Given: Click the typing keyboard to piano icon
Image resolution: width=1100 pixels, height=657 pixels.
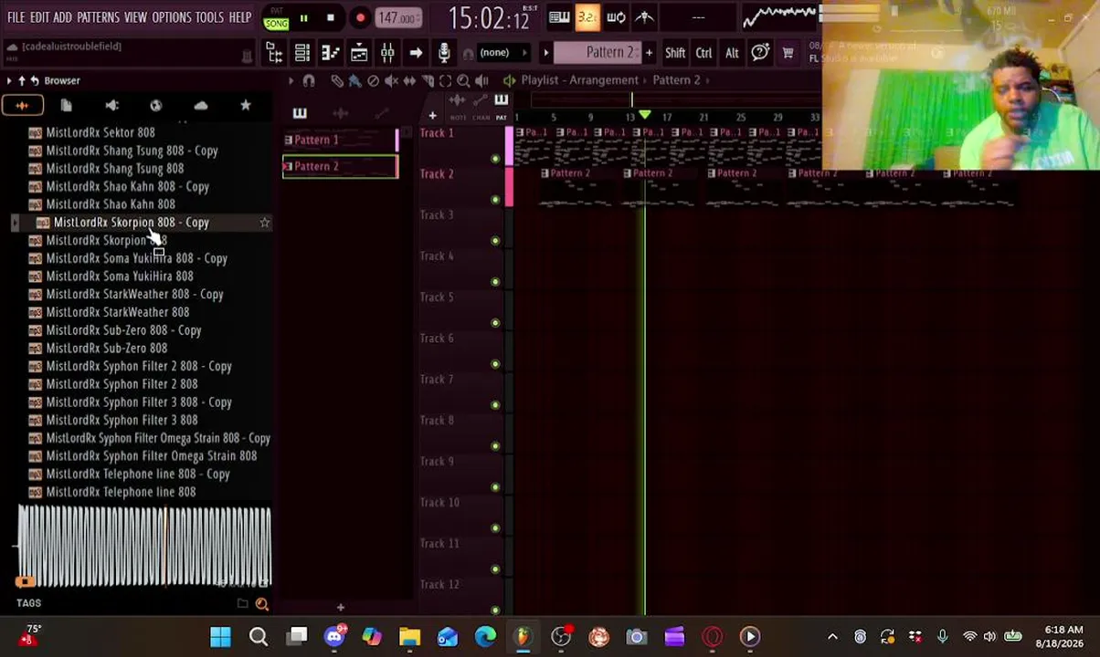Looking at the screenshot, I should (x=559, y=17).
